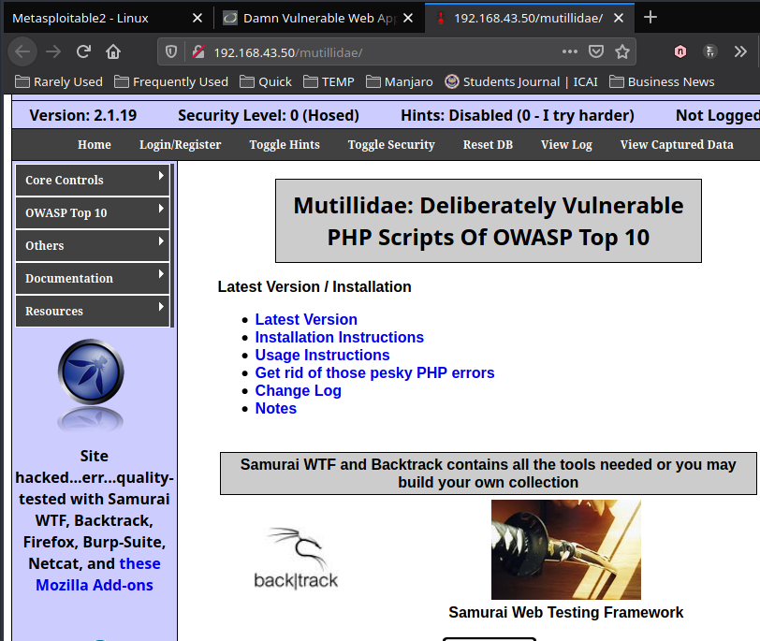This screenshot has height=641, width=760.
Task: Click the Samurai sword image
Action: click(565, 549)
